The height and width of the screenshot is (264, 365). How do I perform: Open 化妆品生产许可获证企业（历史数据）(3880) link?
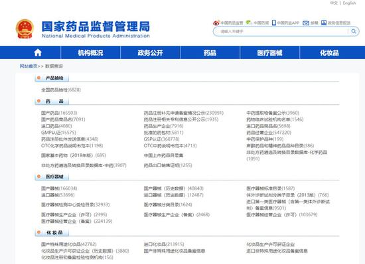(x=85, y=251)
